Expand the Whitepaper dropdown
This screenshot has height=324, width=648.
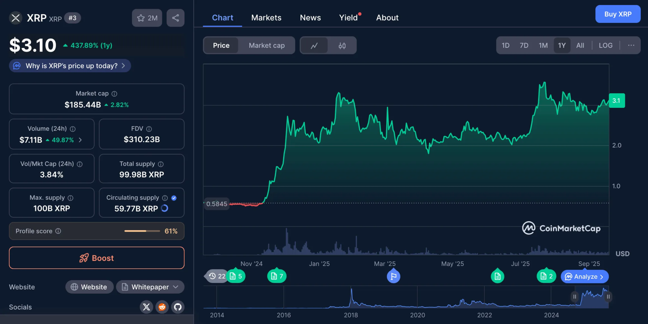[x=150, y=287]
